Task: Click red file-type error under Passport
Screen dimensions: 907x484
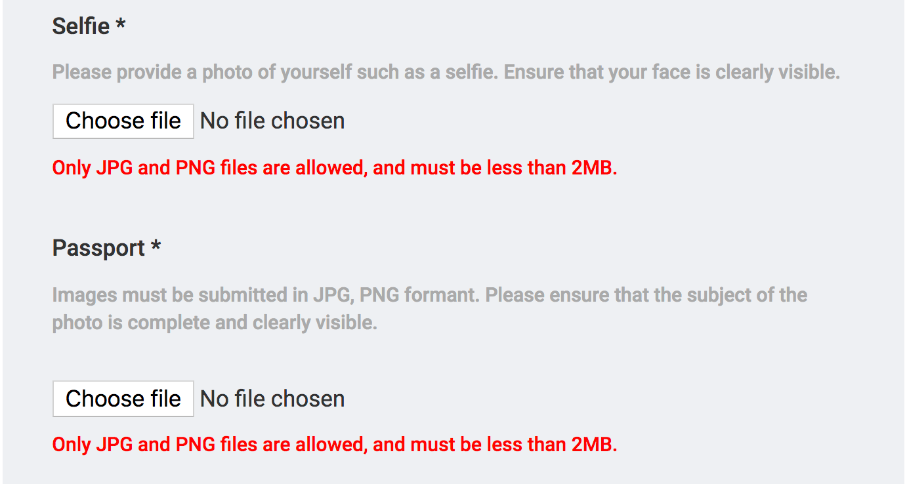Action: pyautogui.click(x=335, y=445)
